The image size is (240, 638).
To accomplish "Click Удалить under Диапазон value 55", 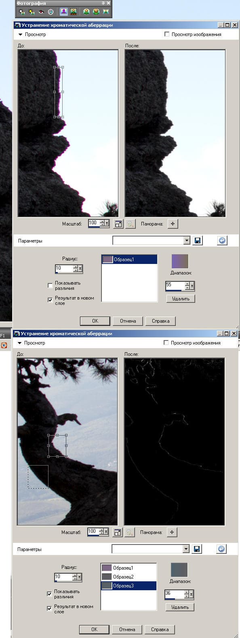I will pyautogui.click(x=181, y=299).
